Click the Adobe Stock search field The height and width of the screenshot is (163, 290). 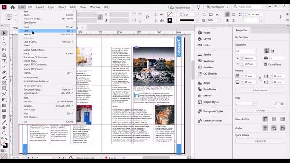coord(248,7)
